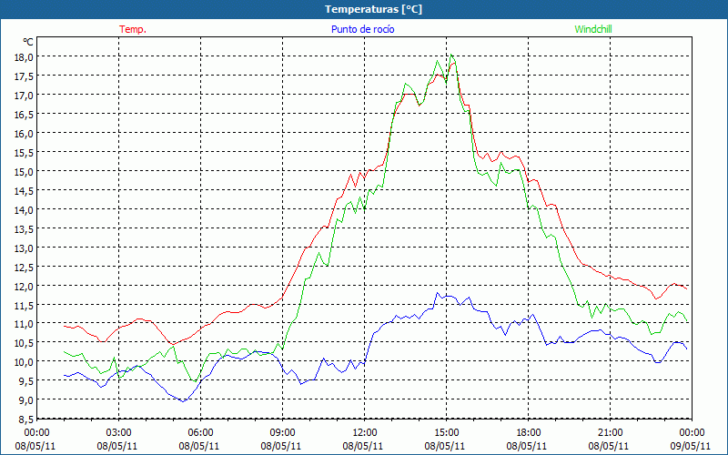
Task: Select the blue 'Punto de rocío' legend label
Action: [362, 29]
